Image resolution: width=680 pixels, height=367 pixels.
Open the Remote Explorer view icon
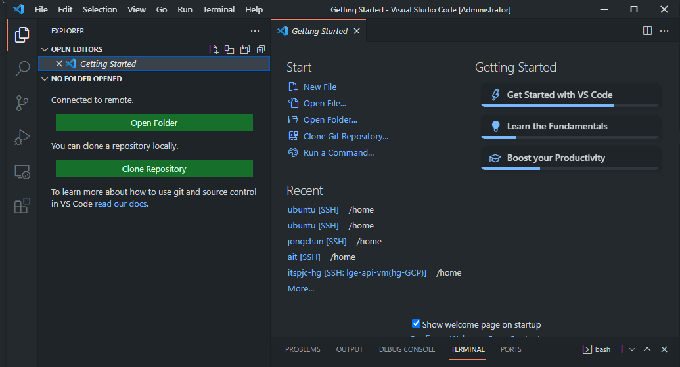tap(22, 171)
